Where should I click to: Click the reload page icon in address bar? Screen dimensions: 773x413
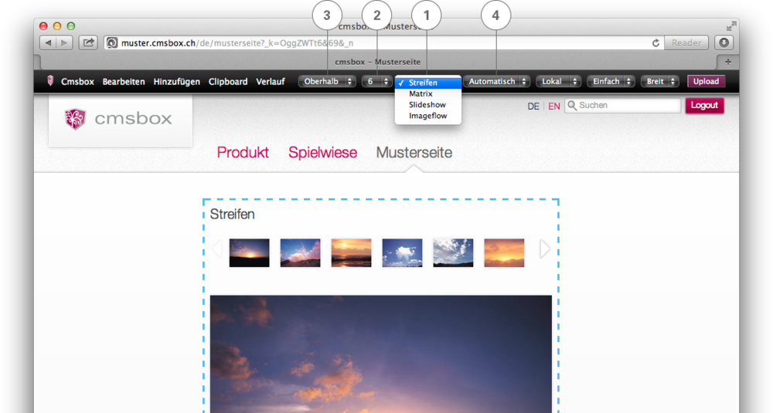pyautogui.click(x=656, y=43)
